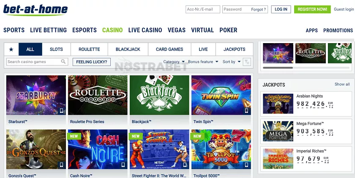Click mobile icon on Gonzo's Quest tile
The width and height of the screenshot is (355, 178).
pyautogui.click(x=61, y=164)
